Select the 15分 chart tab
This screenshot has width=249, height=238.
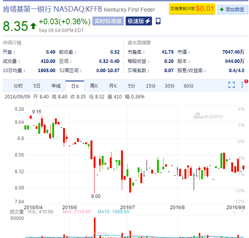click(x=151, y=86)
